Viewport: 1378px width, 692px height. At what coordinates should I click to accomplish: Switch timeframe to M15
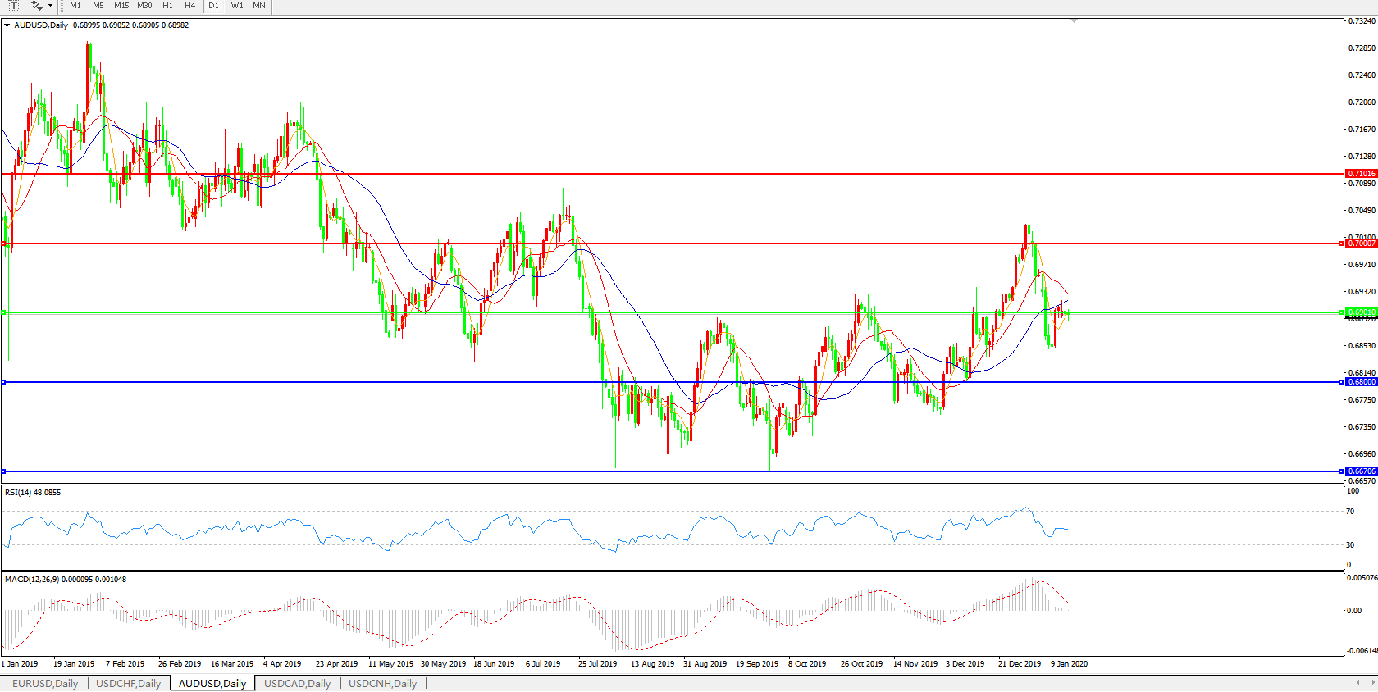121,6
